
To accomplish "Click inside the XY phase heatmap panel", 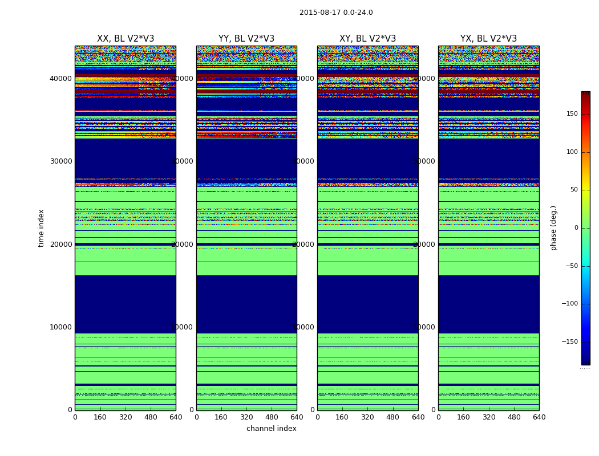I will (367, 228).
